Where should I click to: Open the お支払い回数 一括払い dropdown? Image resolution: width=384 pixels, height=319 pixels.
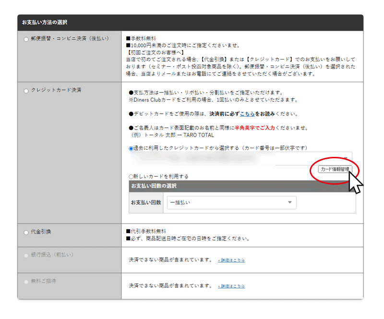pyautogui.click(x=231, y=202)
